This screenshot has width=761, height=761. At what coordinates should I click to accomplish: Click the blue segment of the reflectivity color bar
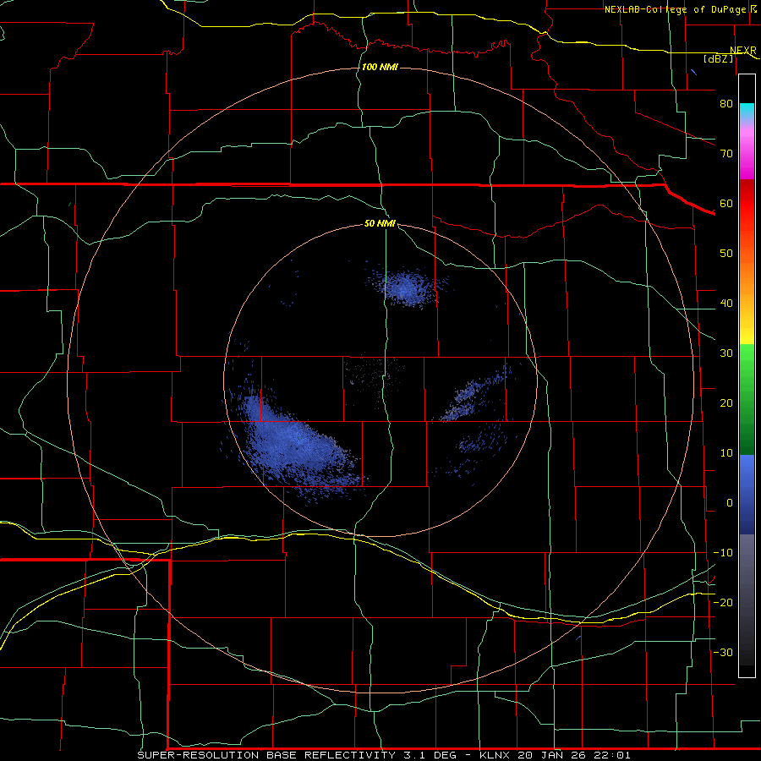(747, 495)
